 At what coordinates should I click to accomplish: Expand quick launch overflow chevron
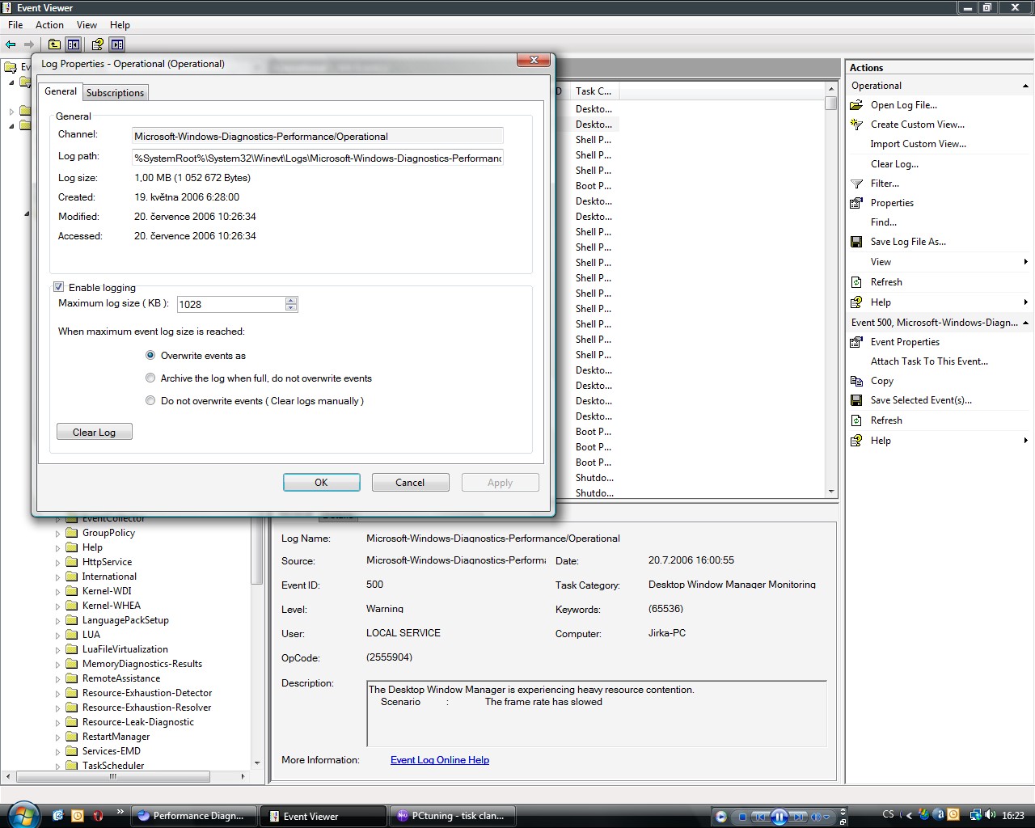click(120, 811)
